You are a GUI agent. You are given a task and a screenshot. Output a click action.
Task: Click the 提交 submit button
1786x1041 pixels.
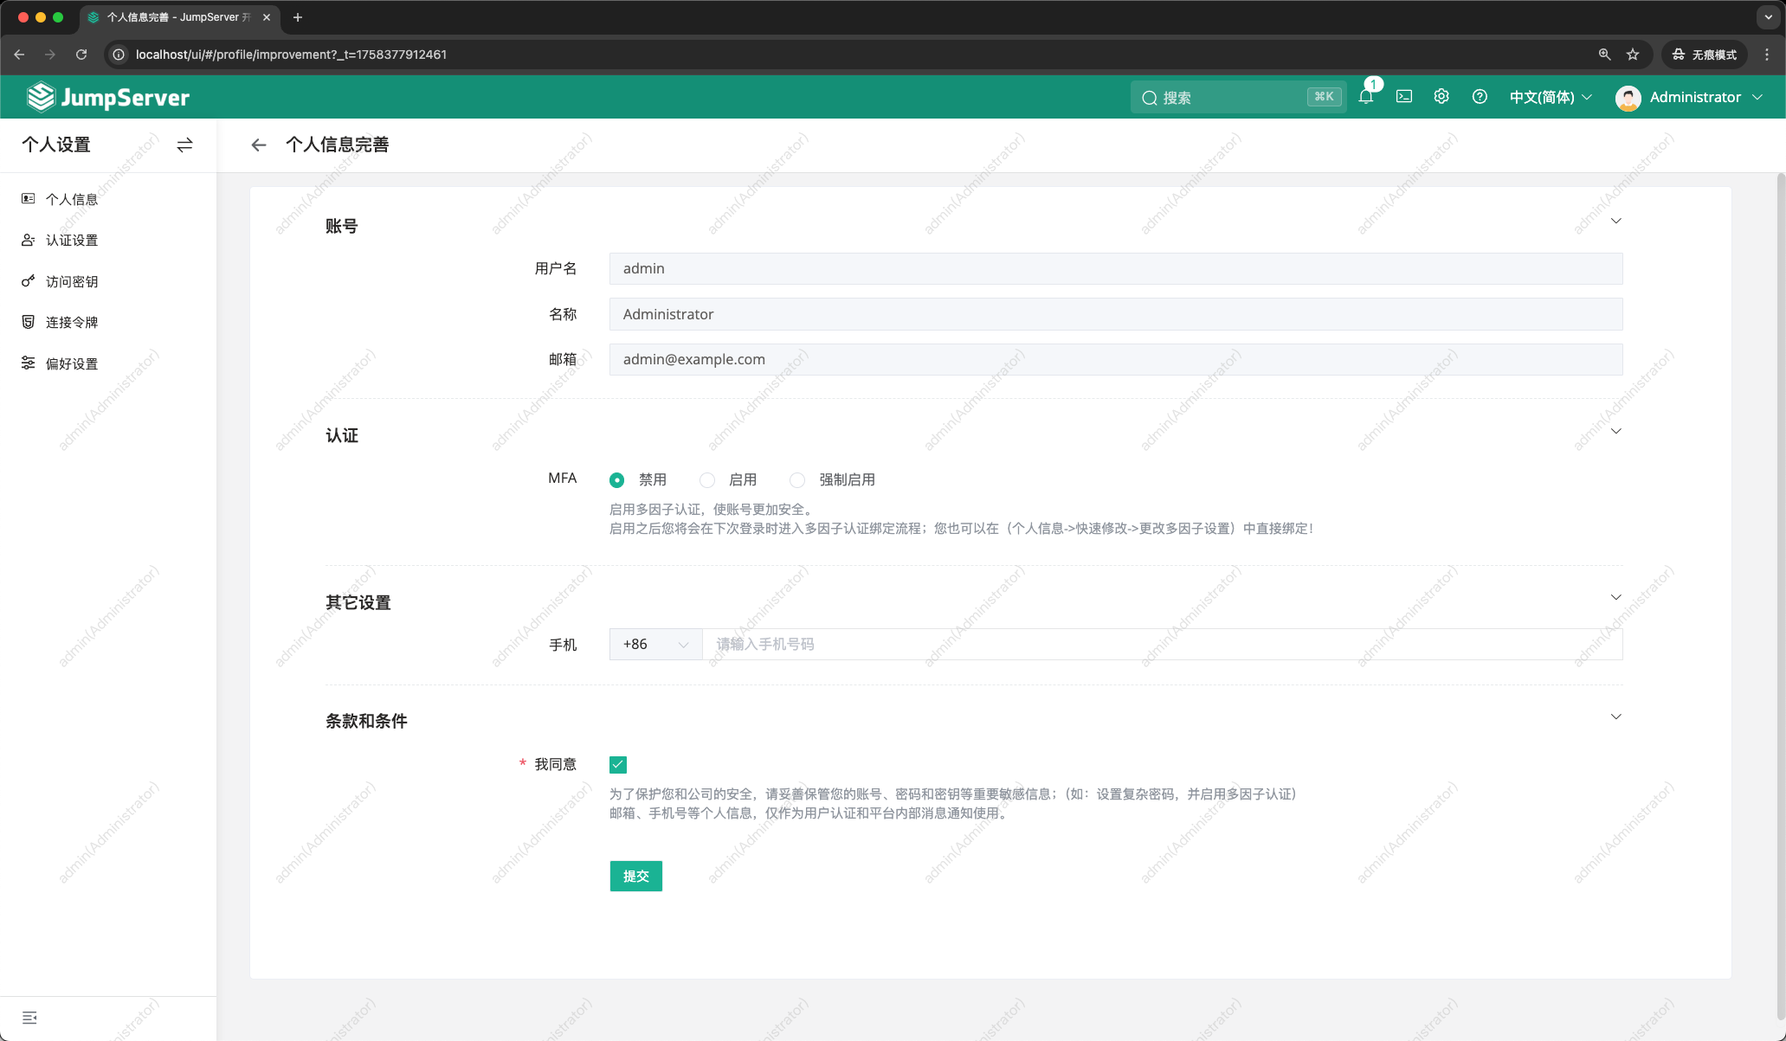[x=635, y=876]
